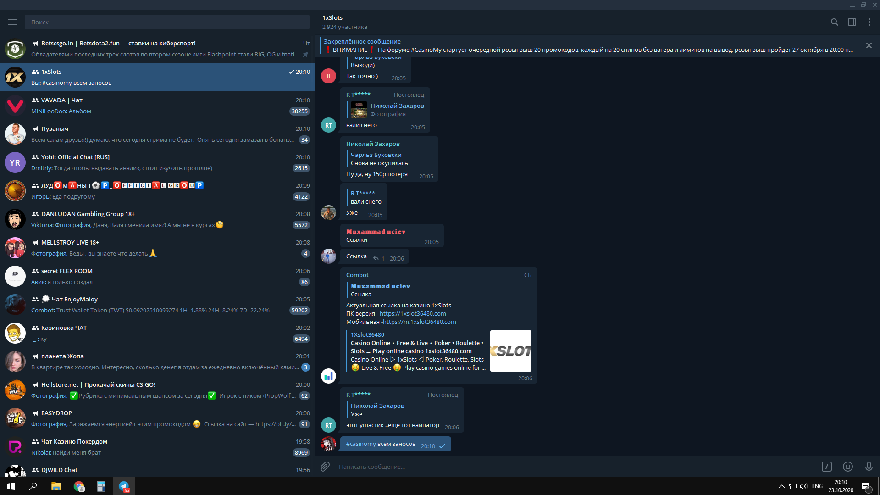Click the 1xslot36480.com PC version link
Screen dimensions: 880x495
(413, 314)
